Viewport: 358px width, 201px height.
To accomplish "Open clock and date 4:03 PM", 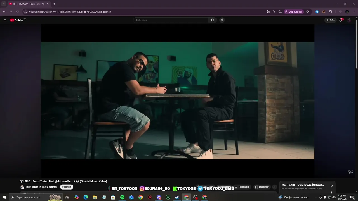I will 342,197.
